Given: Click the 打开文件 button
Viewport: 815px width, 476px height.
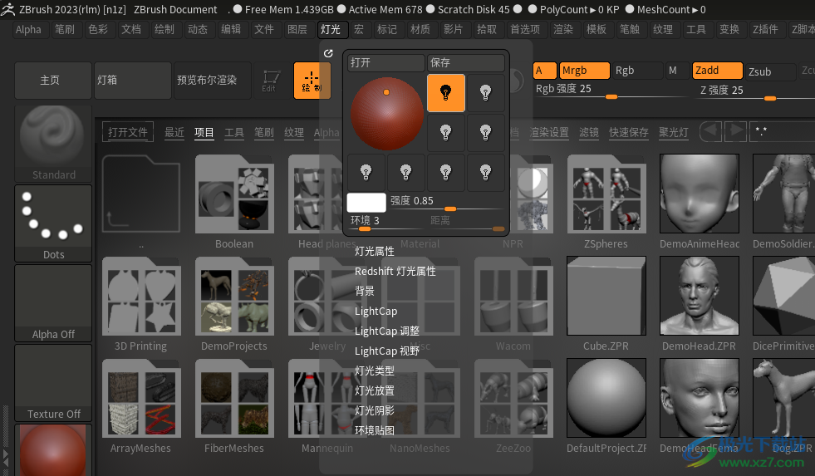Looking at the screenshot, I should 127,133.
